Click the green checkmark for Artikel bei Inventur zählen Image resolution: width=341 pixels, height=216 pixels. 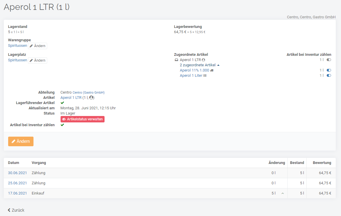click(62, 125)
